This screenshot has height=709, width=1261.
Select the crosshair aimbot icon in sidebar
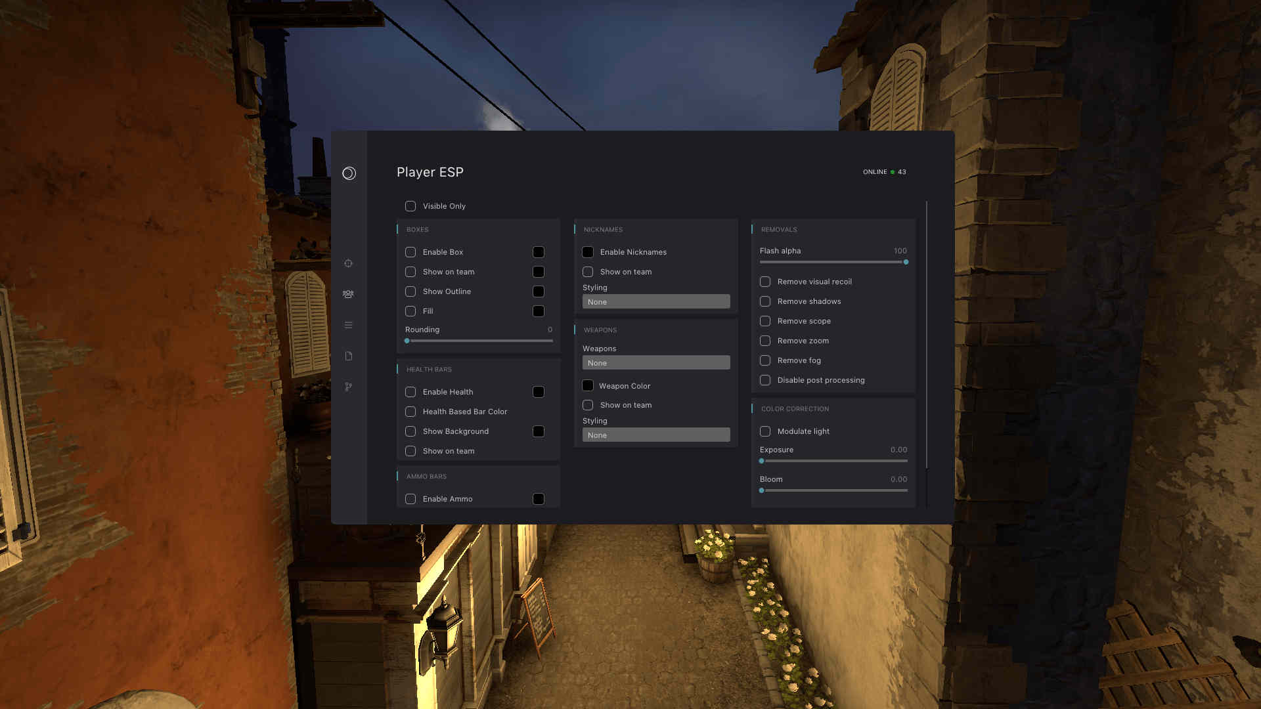point(349,263)
